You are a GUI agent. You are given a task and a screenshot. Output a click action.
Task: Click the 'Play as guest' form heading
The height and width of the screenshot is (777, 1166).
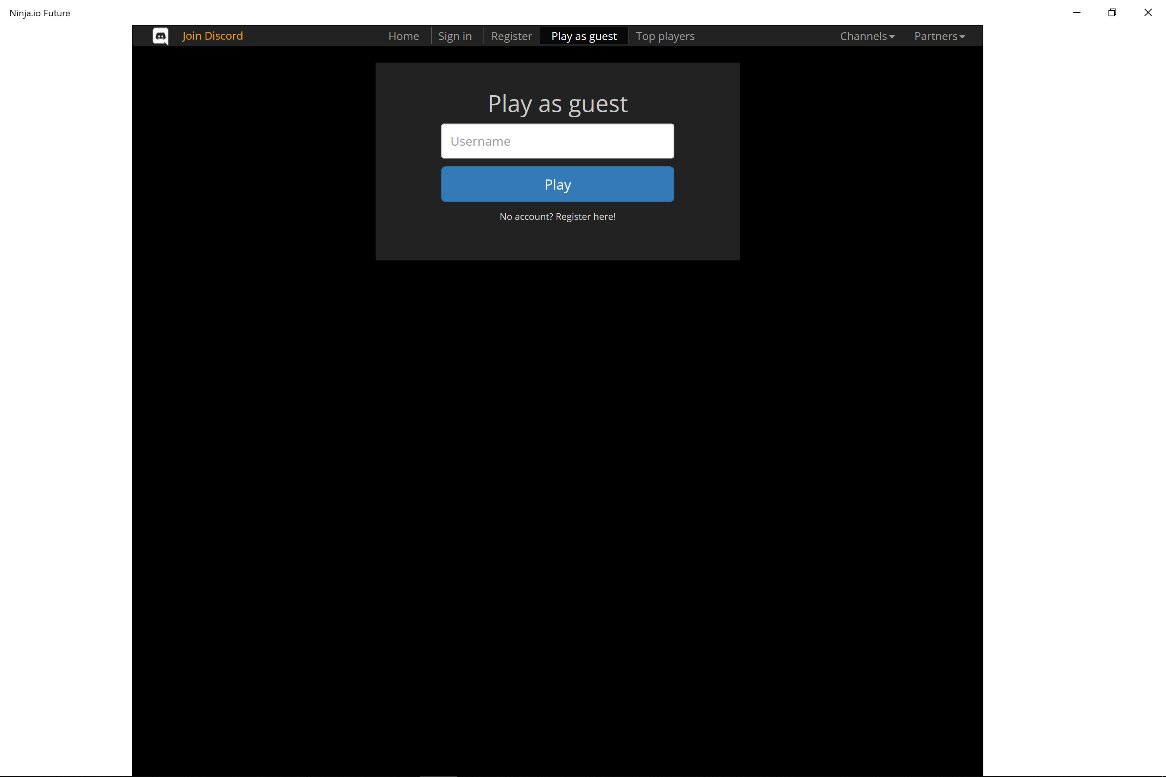coord(557,104)
